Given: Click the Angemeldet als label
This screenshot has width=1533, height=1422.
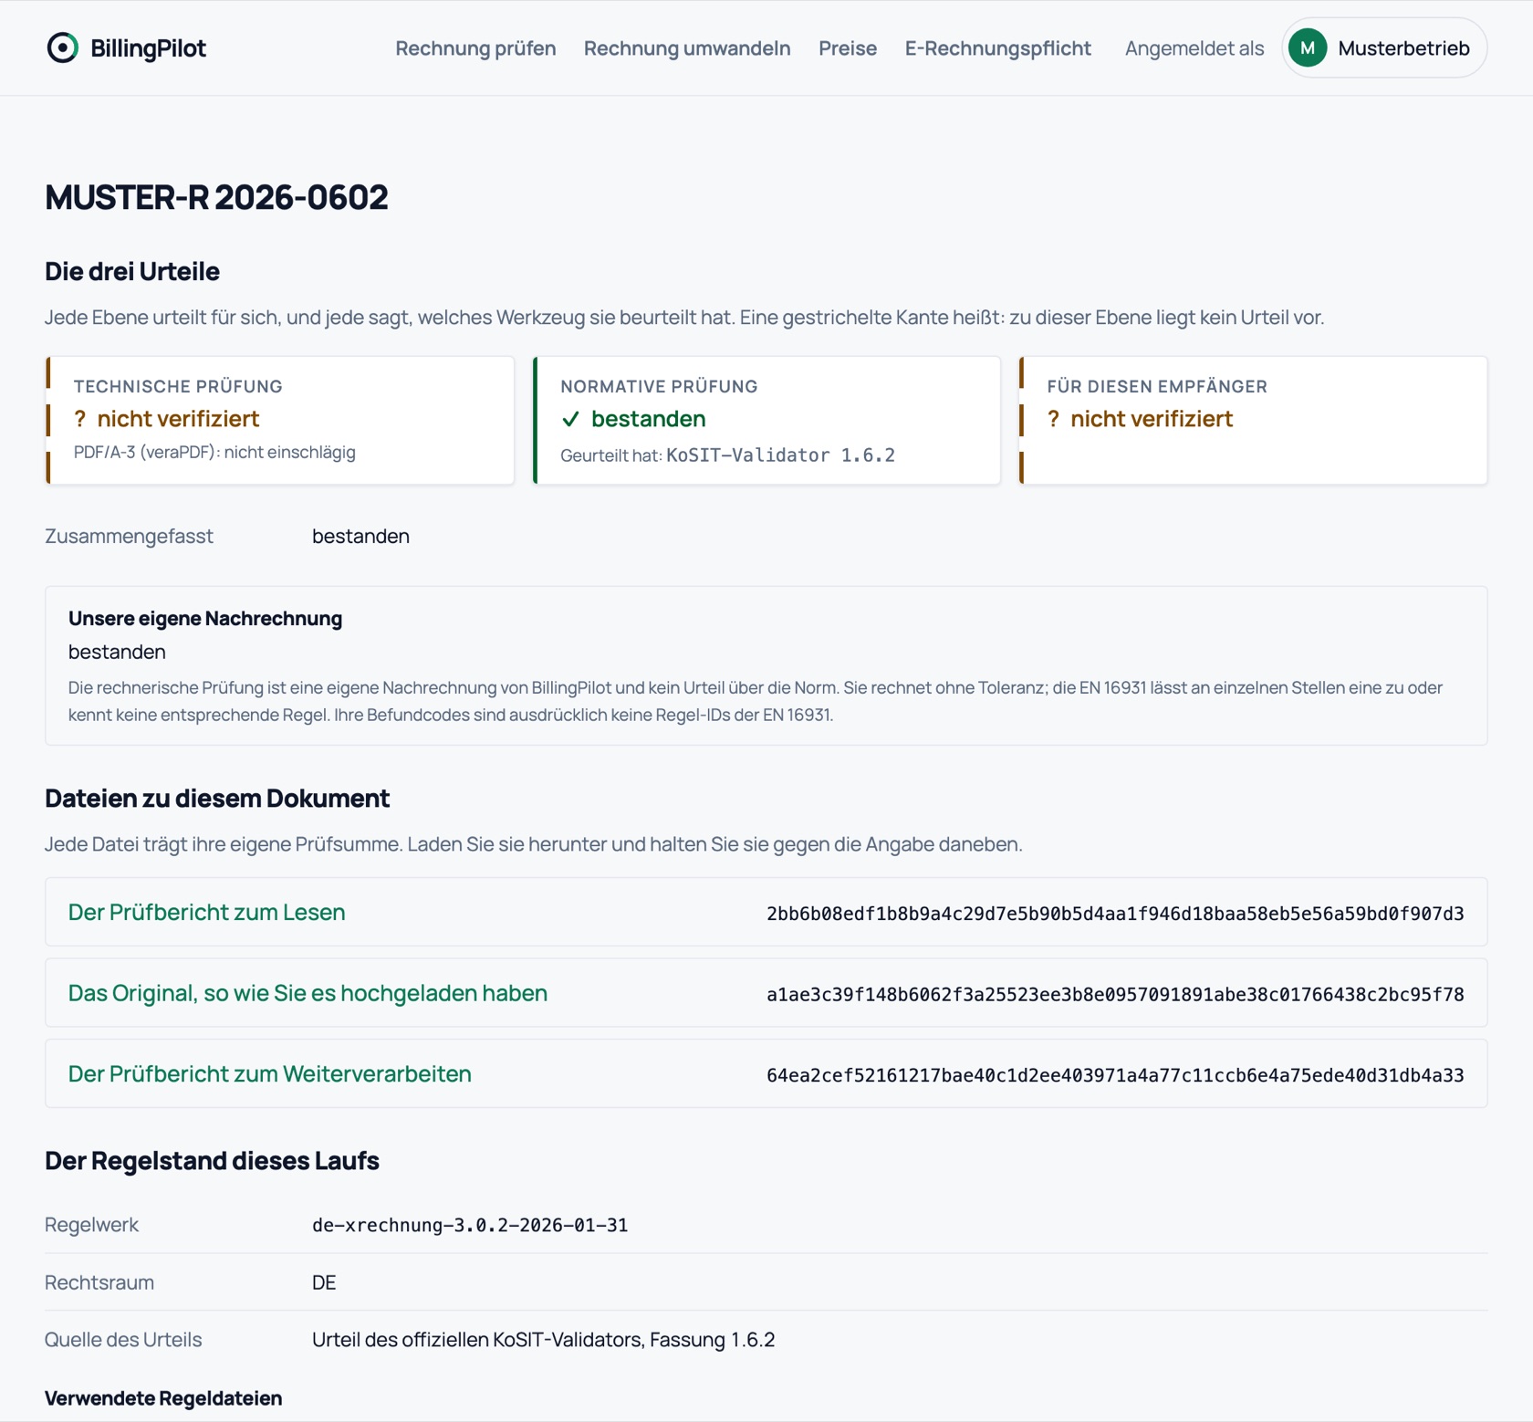Looking at the screenshot, I should pos(1194,48).
